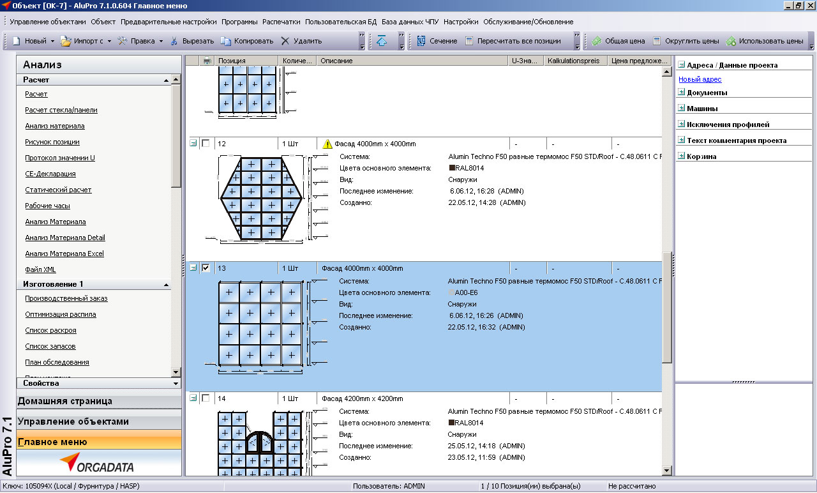The height and width of the screenshot is (493, 817).
Task: Open the Programs (Программы) menu
Action: [240, 22]
